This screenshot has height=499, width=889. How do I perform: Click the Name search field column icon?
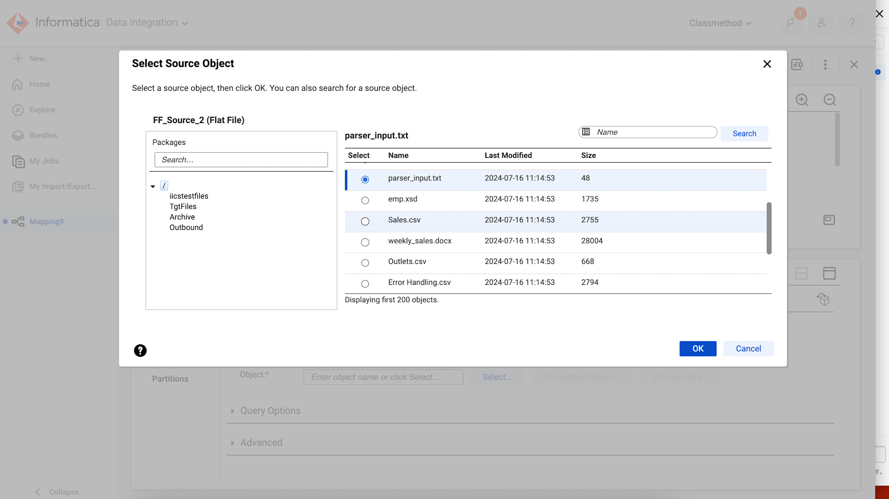pyautogui.click(x=586, y=132)
